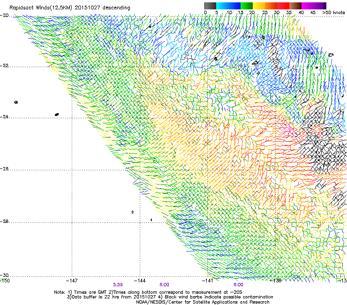Click the outlined island near the -150 edge

point(16,102)
